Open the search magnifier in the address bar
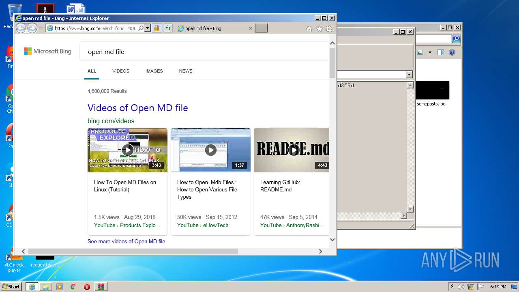The image size is (519, 292). (x=141, y=28)
